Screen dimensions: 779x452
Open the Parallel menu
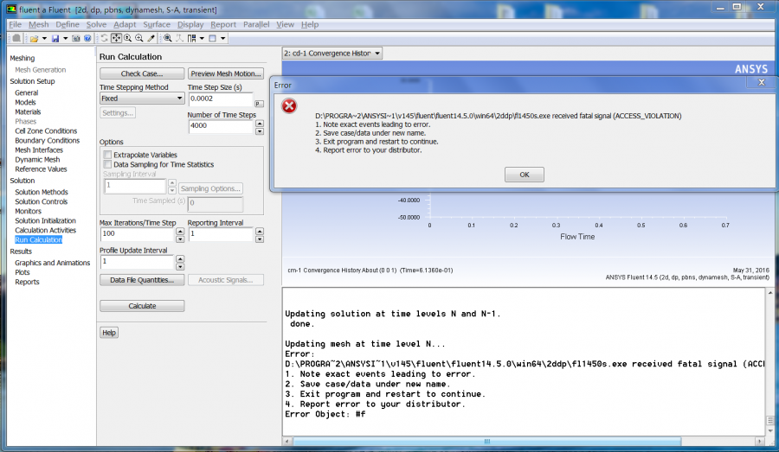[256, 24]
